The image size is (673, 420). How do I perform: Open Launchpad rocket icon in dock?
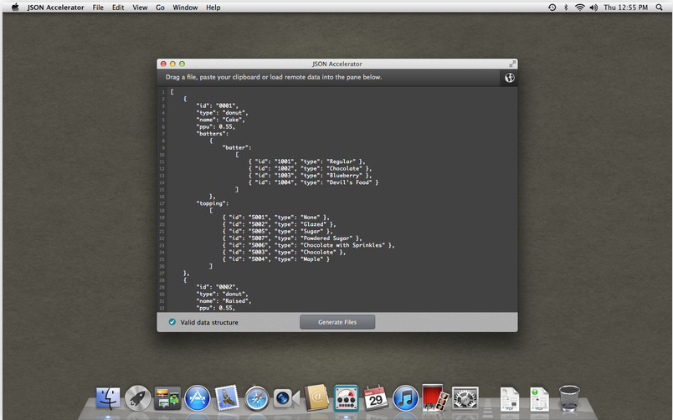tap(138, 398)
